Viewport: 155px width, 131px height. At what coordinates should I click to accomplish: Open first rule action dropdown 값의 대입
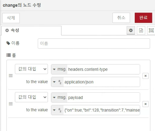31,69
